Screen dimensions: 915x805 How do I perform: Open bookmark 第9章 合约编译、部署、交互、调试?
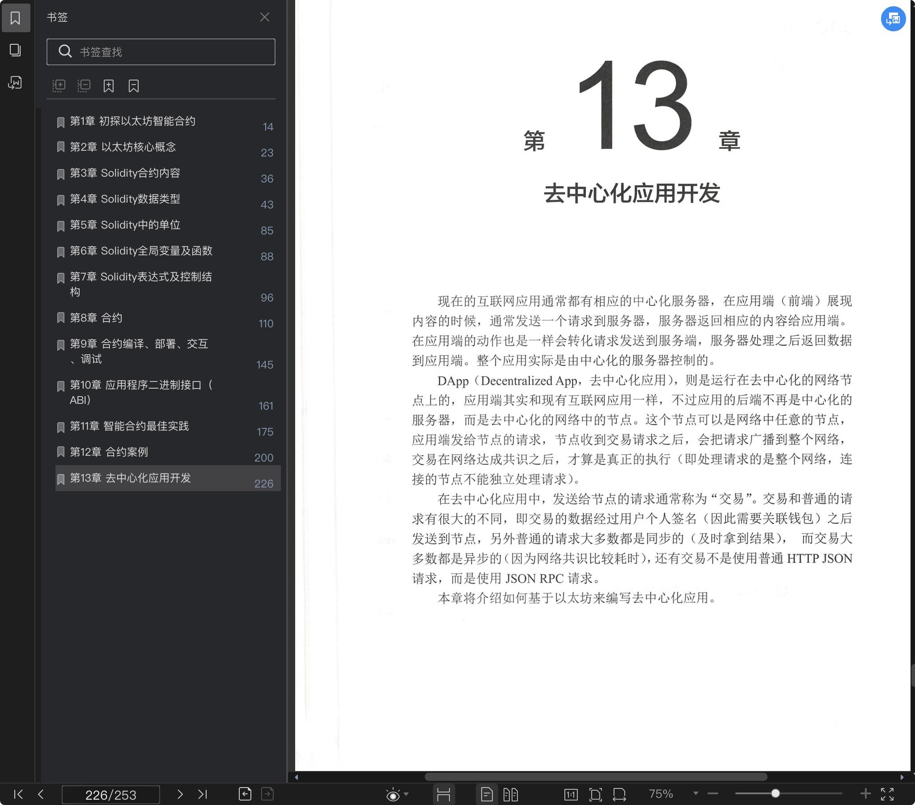168,352
